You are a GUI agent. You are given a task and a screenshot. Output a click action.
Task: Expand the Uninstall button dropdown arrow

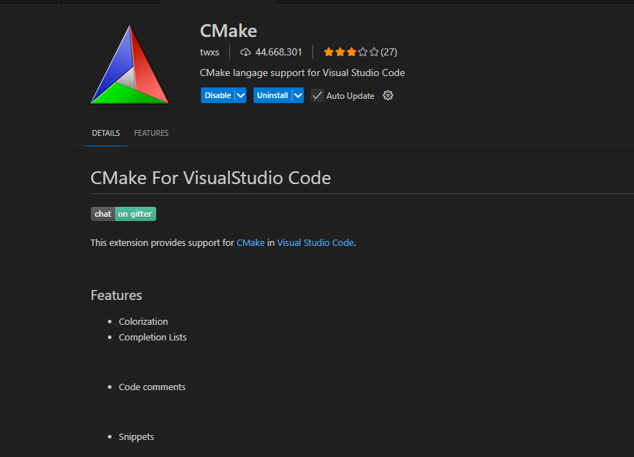pos(298,95)
